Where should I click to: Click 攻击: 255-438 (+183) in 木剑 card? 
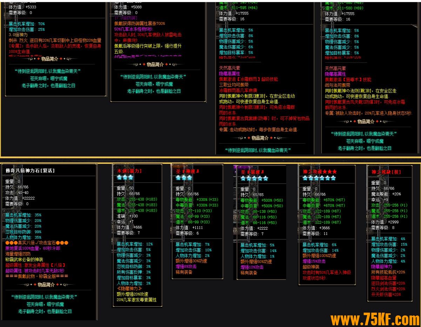pyautogui.click(x=137, y=199)
